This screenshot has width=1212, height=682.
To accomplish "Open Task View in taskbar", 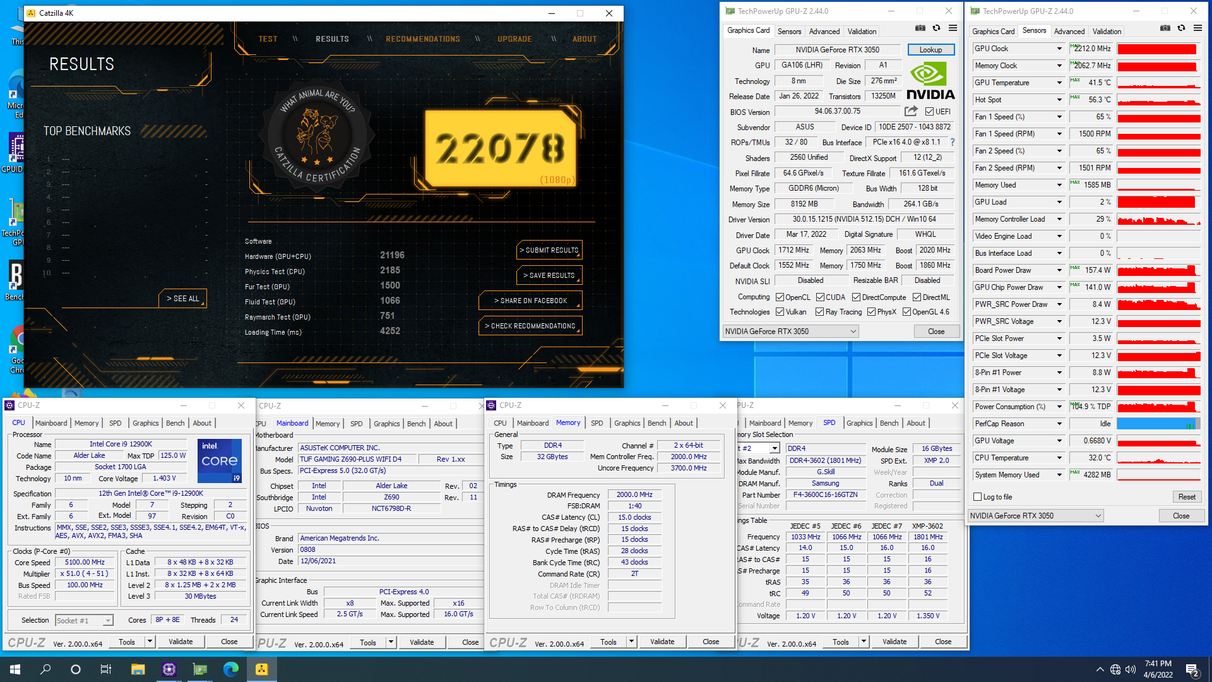I will 106,669.
